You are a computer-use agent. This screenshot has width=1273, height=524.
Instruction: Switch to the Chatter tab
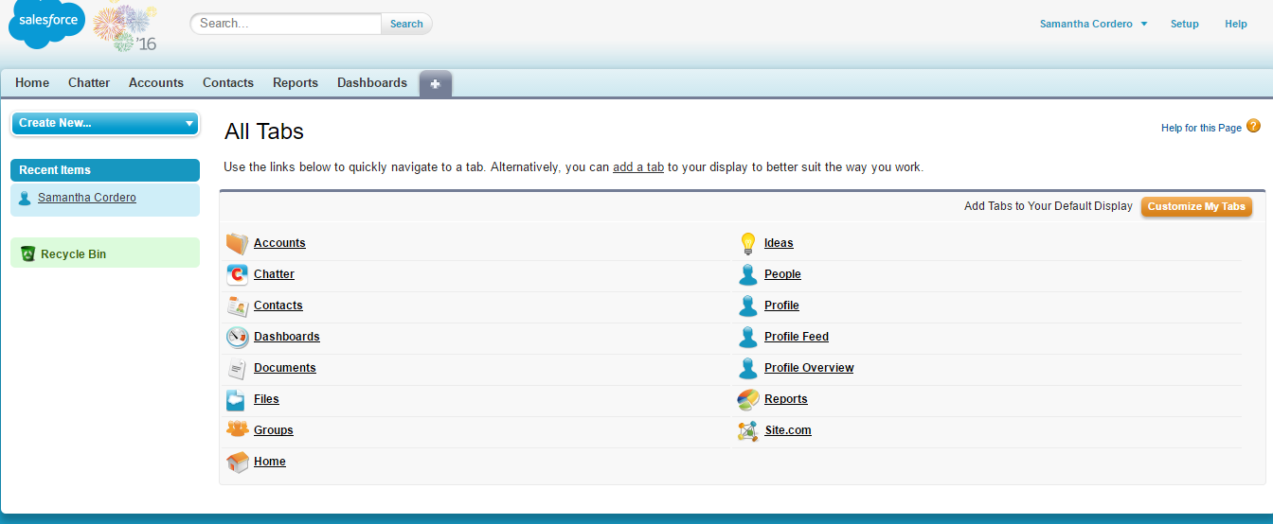point(89,82)
